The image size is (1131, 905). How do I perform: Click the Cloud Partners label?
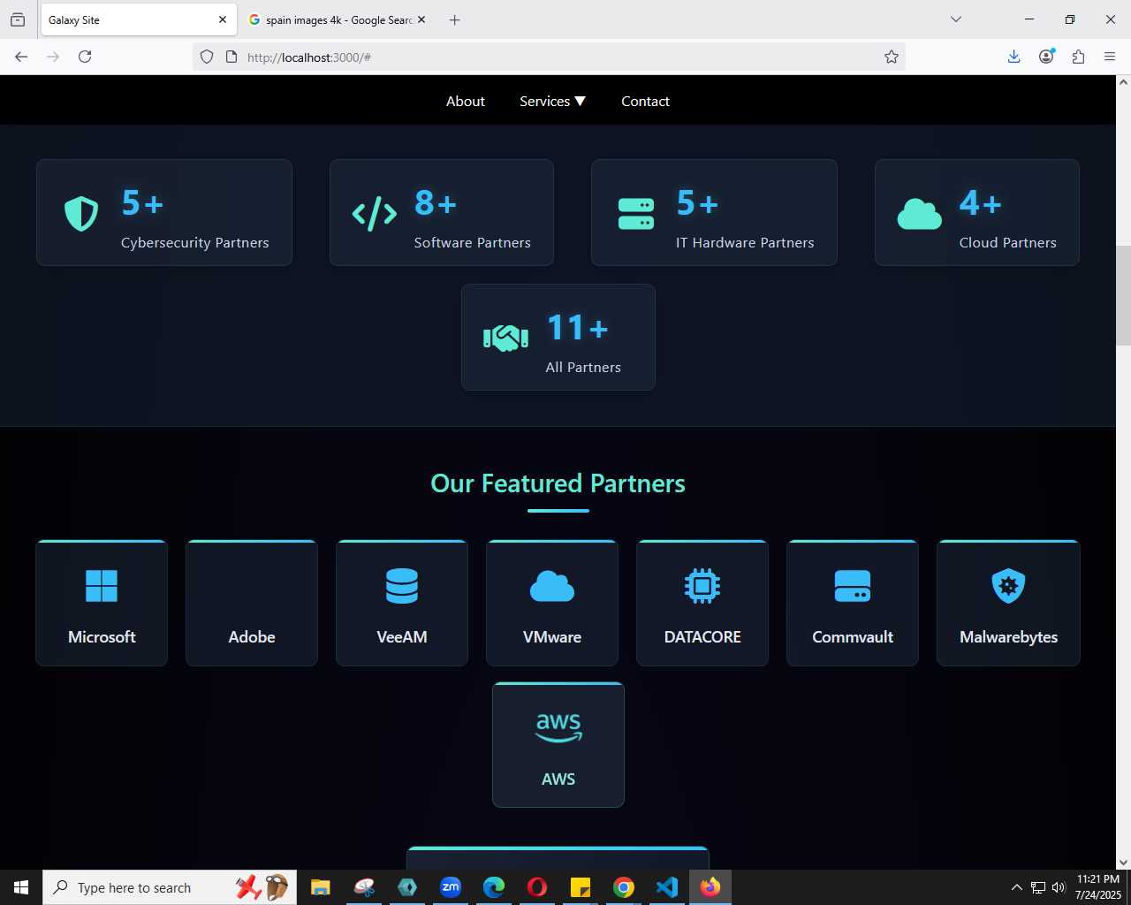click(x=1007, y=243)
